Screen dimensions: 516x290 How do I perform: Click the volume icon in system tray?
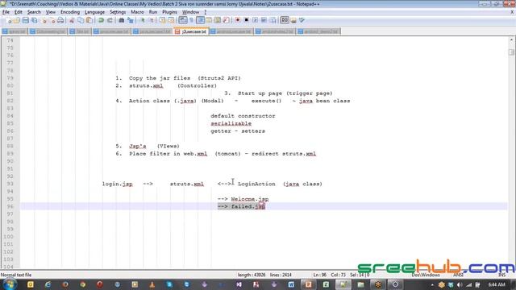[x=460, y=284]
